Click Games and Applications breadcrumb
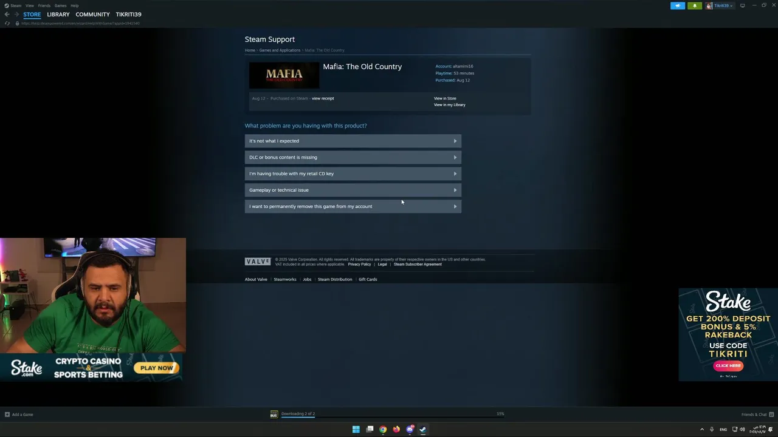The image size is (778, 437). tap(280, 50)
